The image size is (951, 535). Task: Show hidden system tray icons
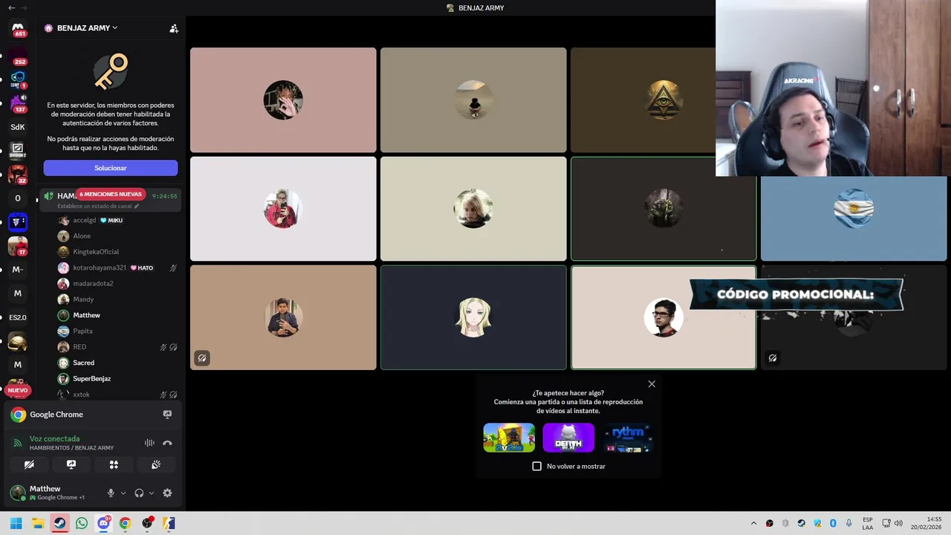pyautogui.click(x=754, y=523)
